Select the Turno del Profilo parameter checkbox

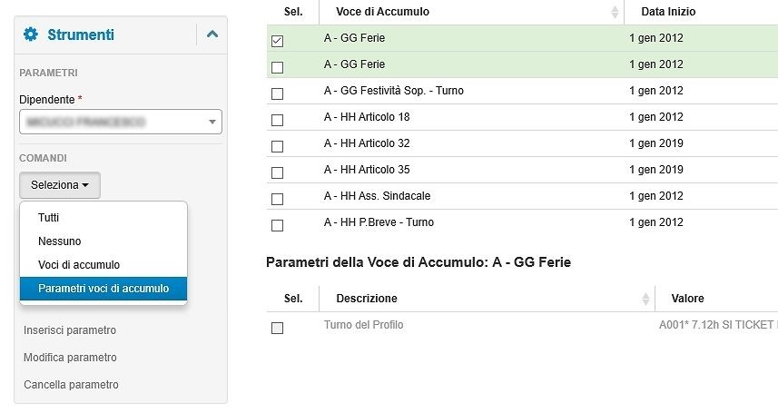[278, 328]
